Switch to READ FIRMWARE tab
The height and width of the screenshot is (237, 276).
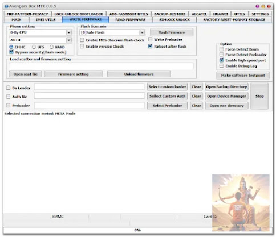click(x=130, y=20)
